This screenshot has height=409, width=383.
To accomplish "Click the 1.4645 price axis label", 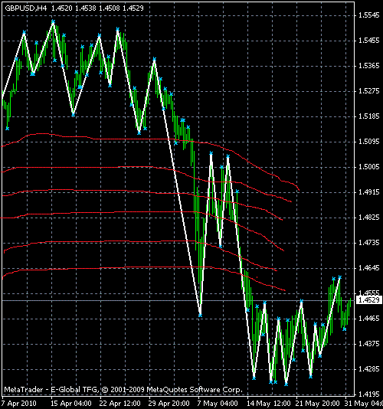I will [x=369, y=268].
